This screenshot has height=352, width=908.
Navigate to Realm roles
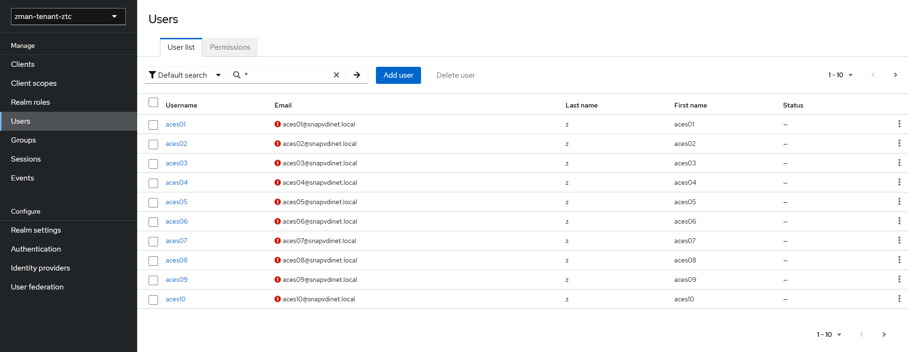tap(68, 102)
